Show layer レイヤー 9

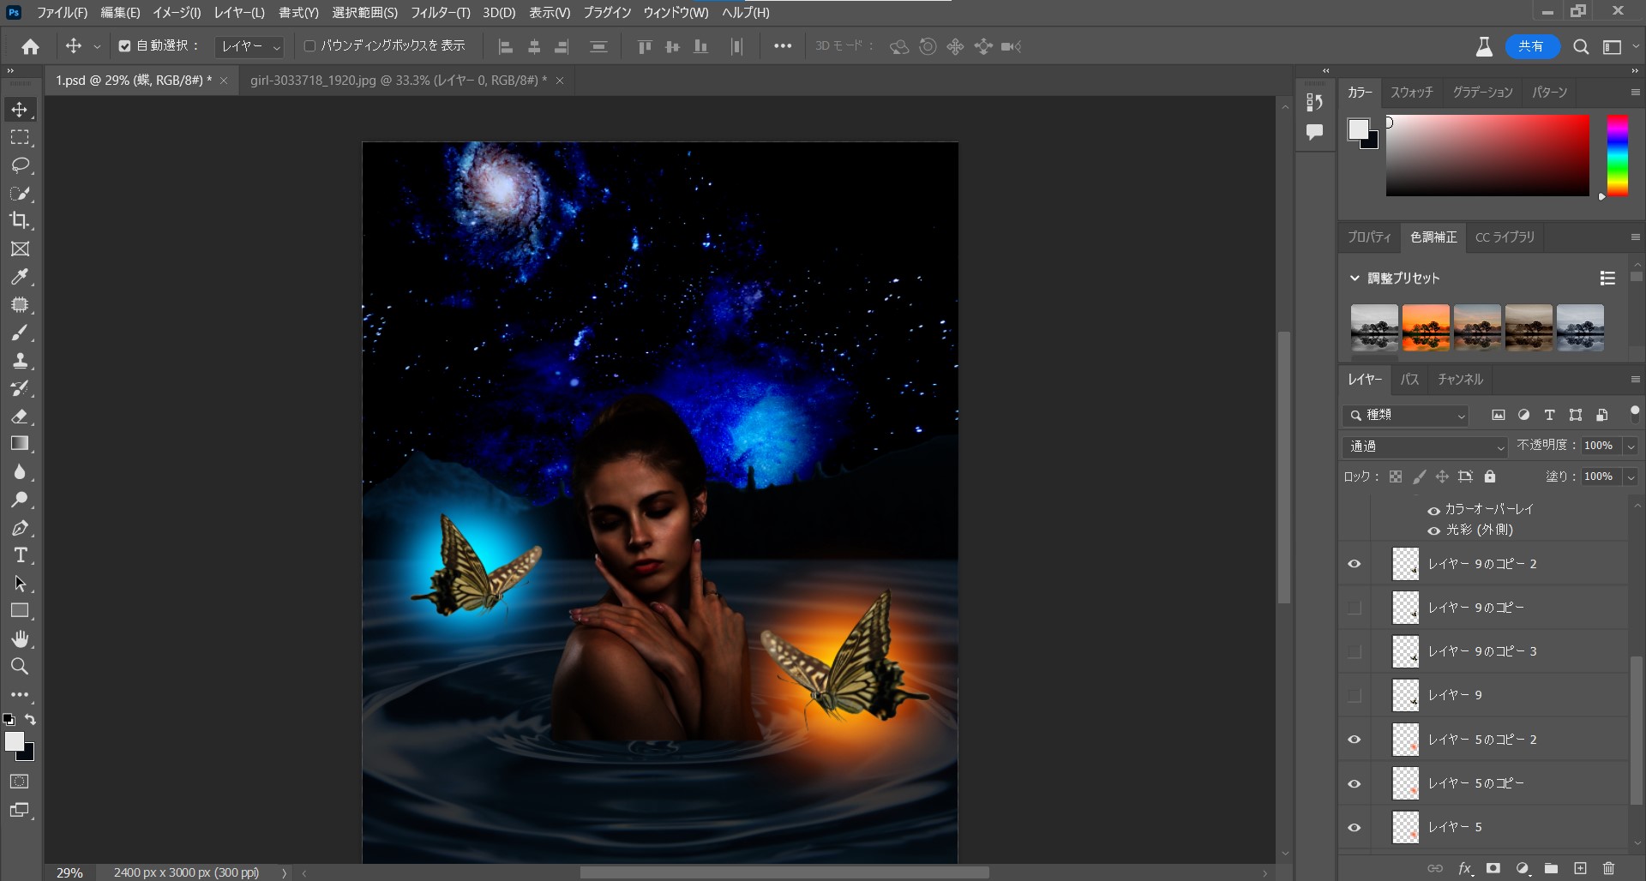(x=1355, y=695)
